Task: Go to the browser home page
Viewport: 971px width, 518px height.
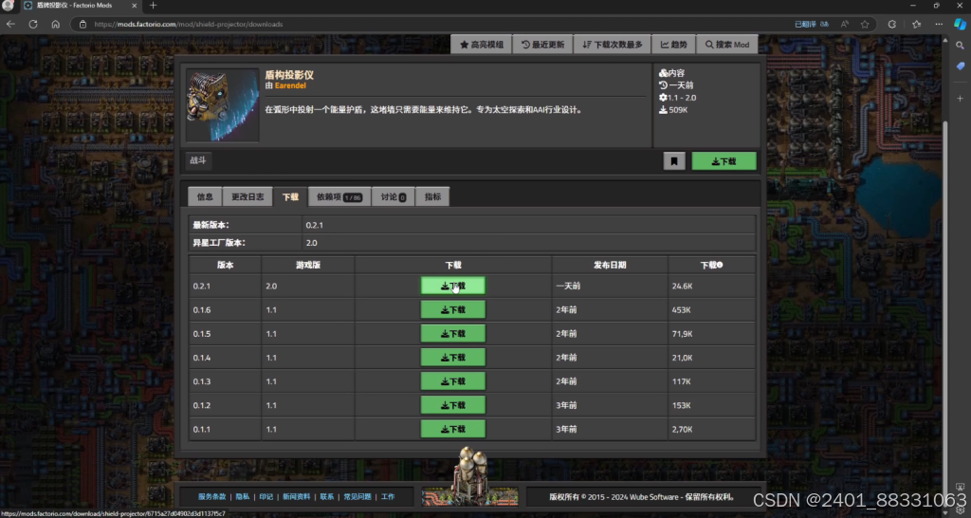Action: pyautogui.click(x=56, y=24)
